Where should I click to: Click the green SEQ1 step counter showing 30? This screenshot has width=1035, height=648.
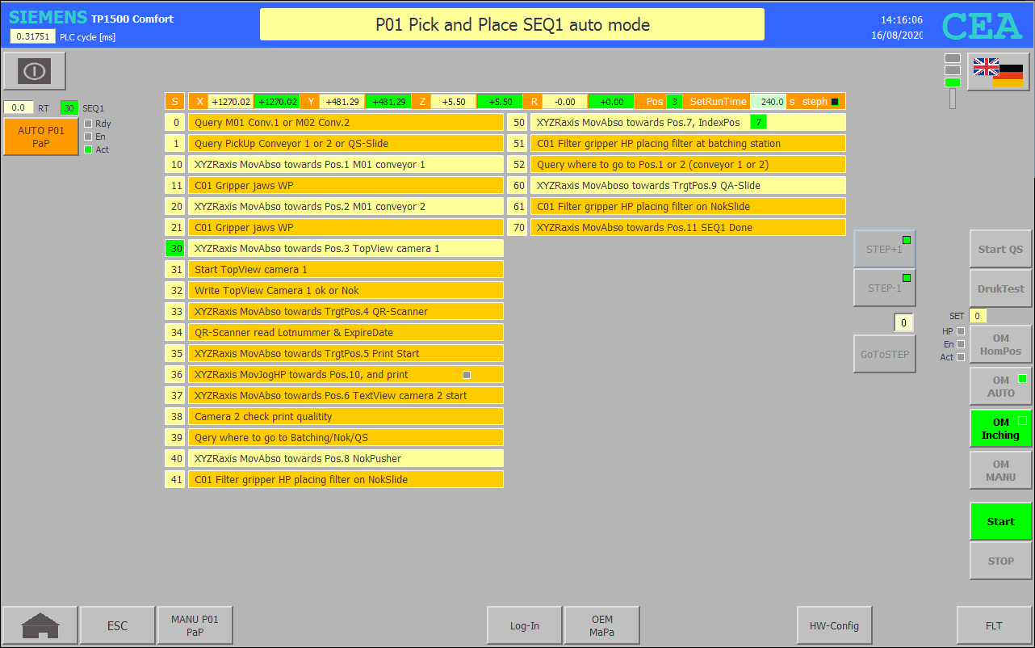69,107
